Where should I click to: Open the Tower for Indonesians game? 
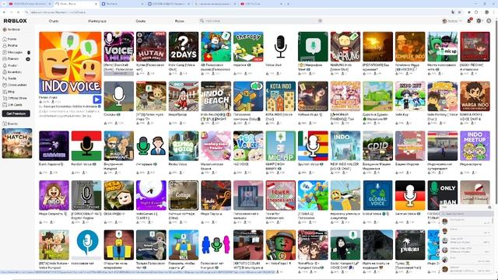coord(281,195)
